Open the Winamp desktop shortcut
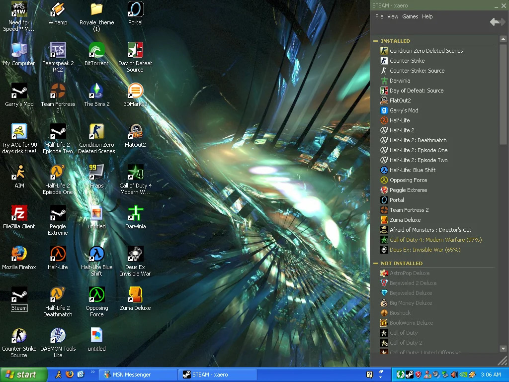 [x=58, y=9]
